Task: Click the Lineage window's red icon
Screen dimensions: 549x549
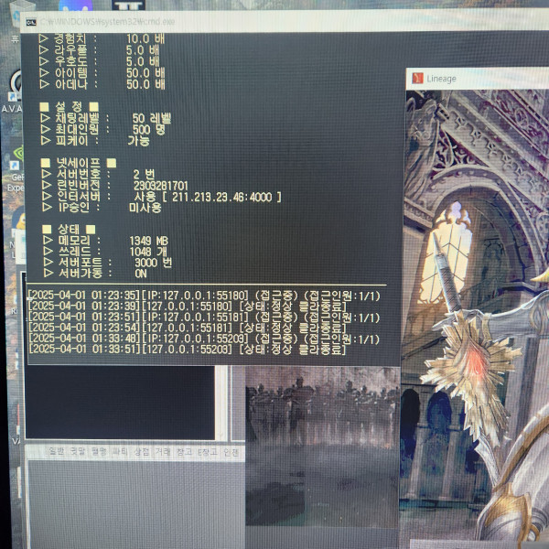Action: pos(417,78)
